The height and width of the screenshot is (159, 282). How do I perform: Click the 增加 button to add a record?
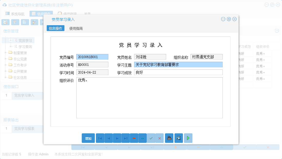click(88, 138)
